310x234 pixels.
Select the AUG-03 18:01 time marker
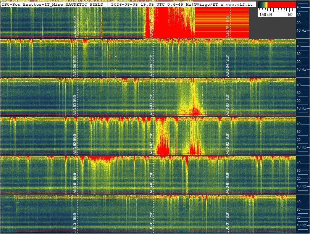click(x=228, y=105)
